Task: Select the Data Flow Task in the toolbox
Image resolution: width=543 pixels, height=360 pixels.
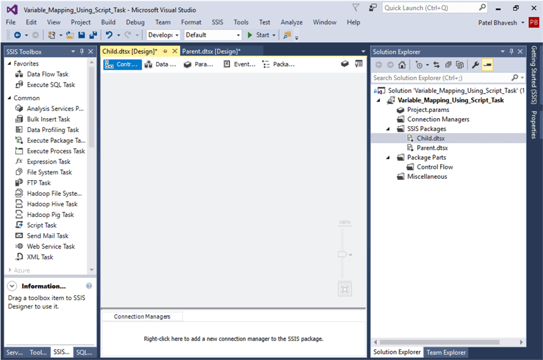Action: point(41,73)
